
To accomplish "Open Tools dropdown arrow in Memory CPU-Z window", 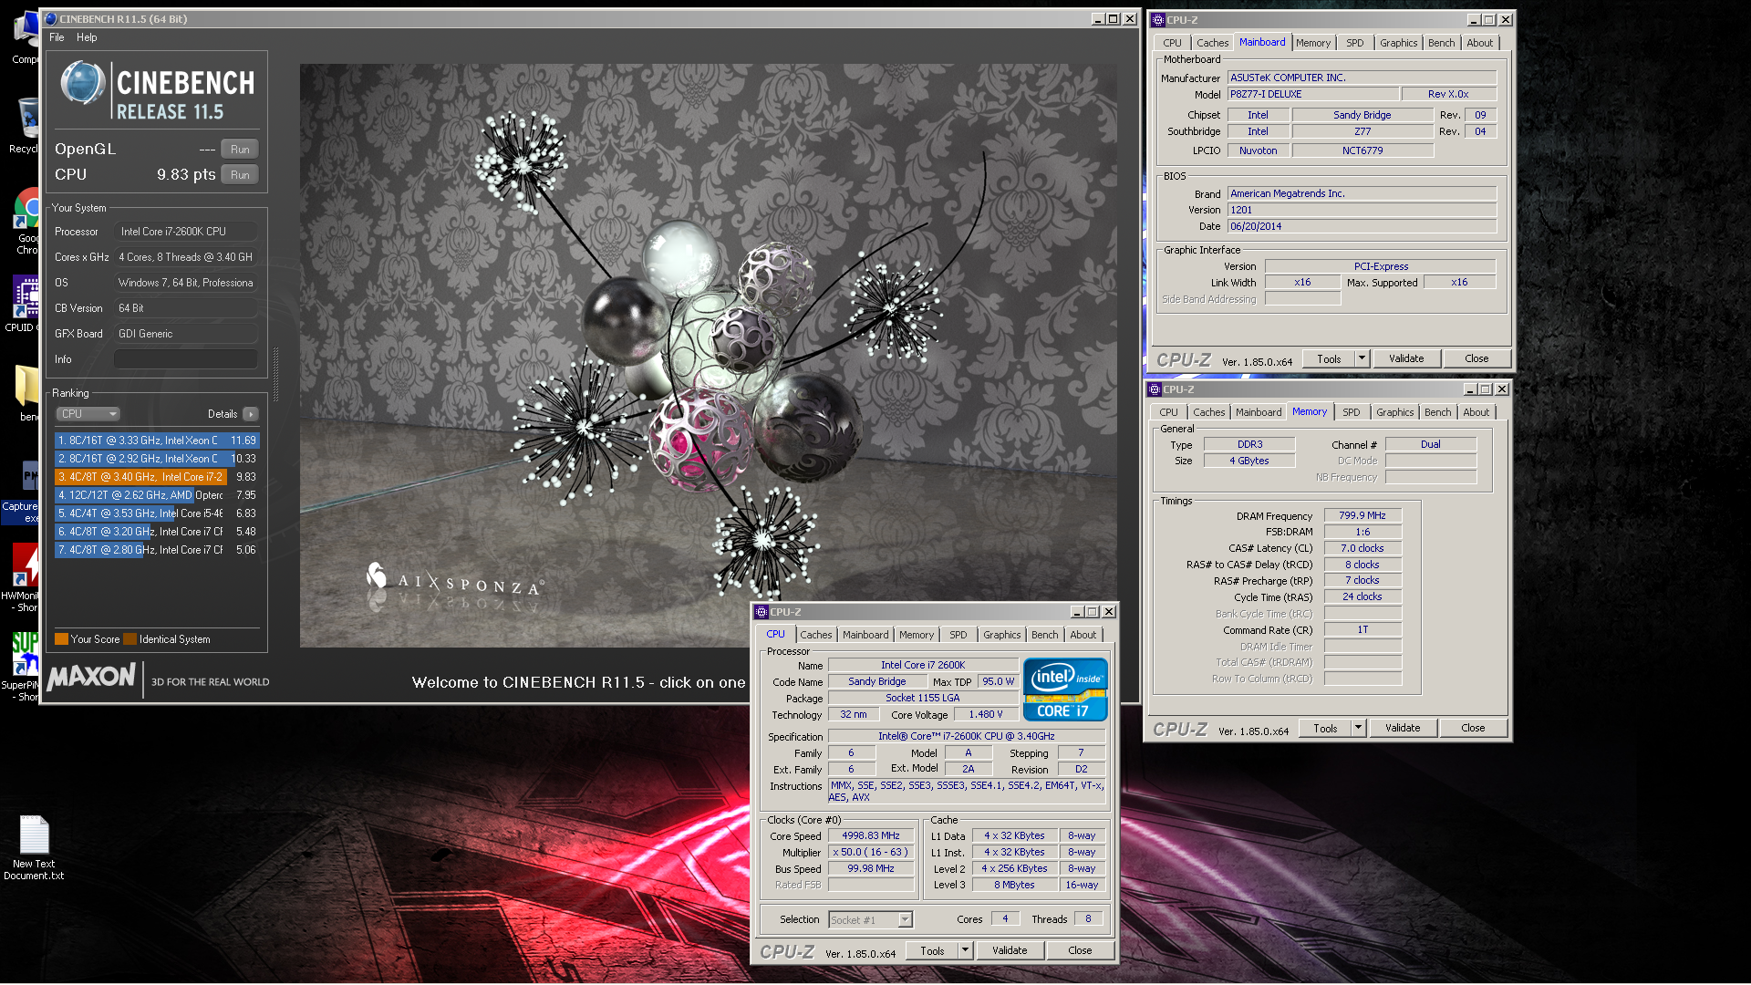I will [x=1359, y=728].
